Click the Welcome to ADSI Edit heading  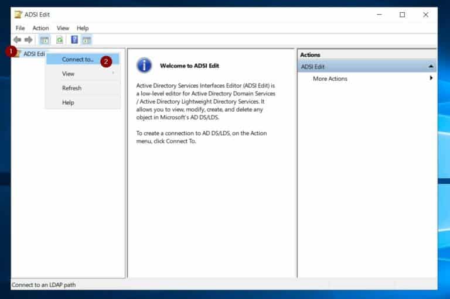pyautogui.click(x=189, y=66)
